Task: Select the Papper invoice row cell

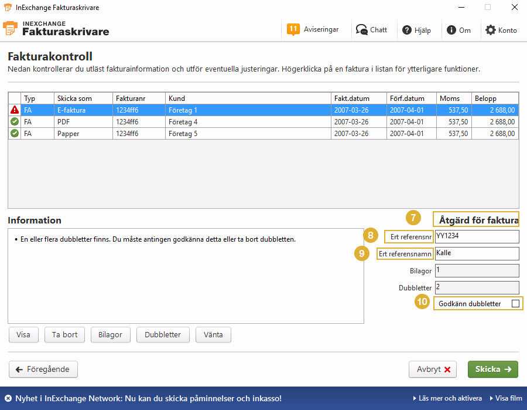Action: pyautogui.click(x=83, y=134)
